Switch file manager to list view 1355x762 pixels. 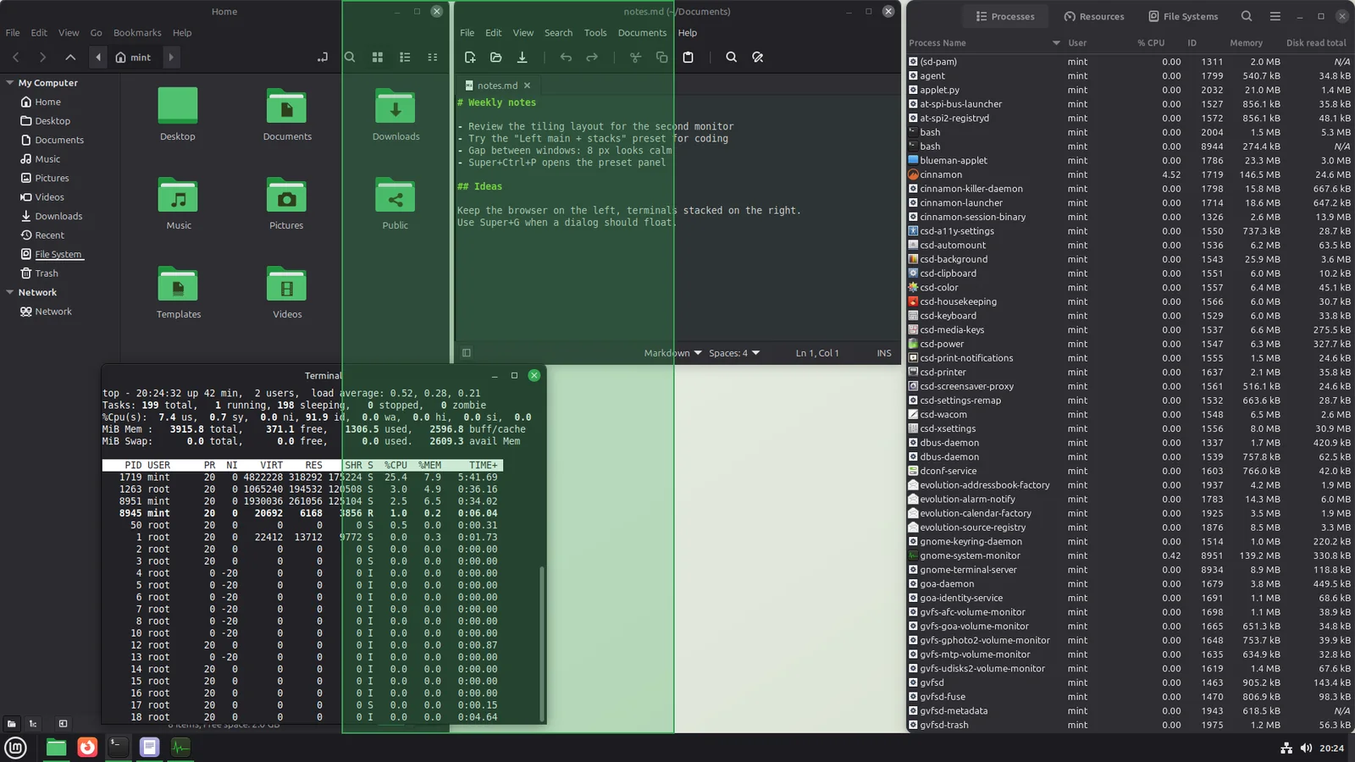405,58
